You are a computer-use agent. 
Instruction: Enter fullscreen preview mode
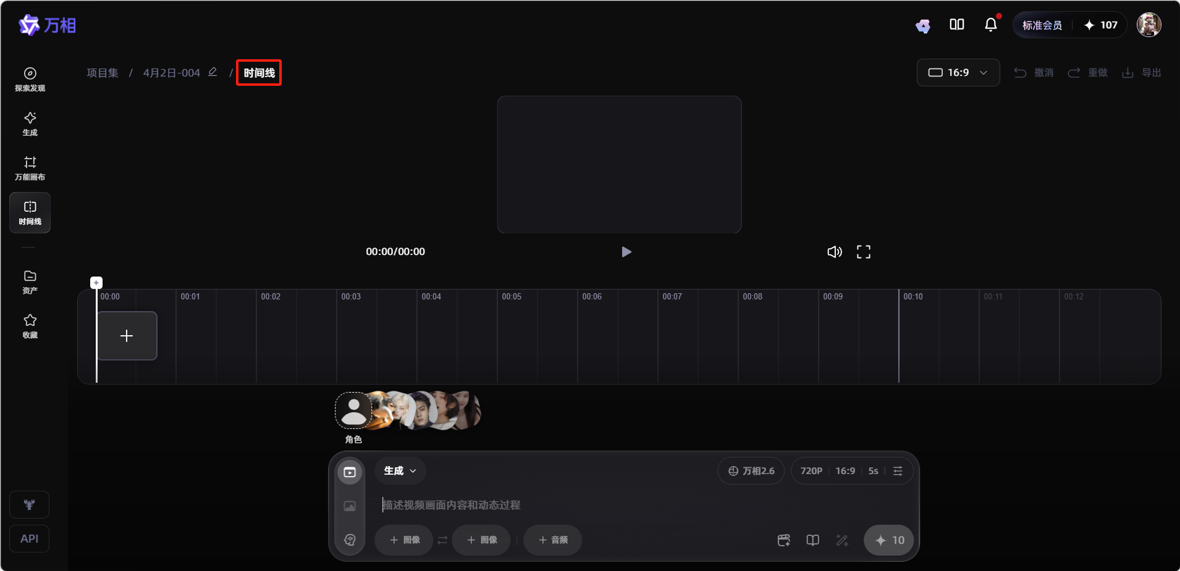(863, 252)
